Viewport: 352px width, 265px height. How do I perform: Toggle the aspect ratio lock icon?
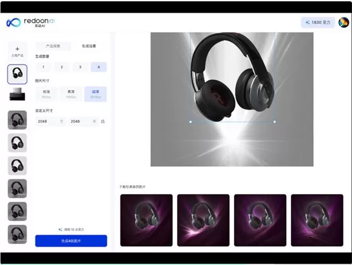[103, 121]
